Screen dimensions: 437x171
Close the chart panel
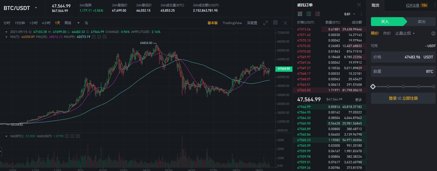pos(285,23)
